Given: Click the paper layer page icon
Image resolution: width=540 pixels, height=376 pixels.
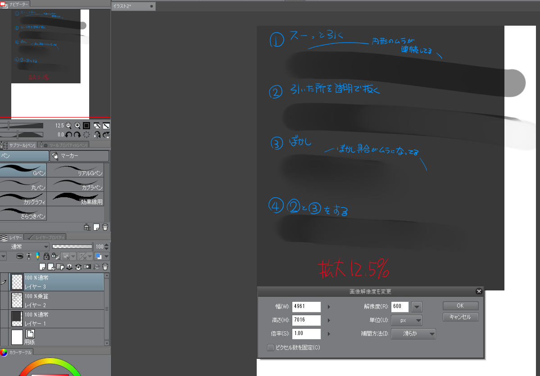Looking at the screenshot, I should (x=30, y=334).
